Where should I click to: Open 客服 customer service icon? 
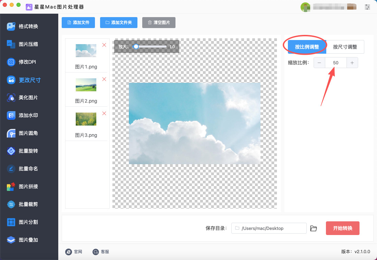coord(96,252)
